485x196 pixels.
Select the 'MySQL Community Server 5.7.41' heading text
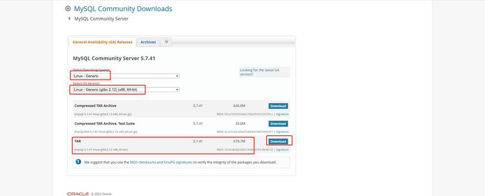click(114, 58)
